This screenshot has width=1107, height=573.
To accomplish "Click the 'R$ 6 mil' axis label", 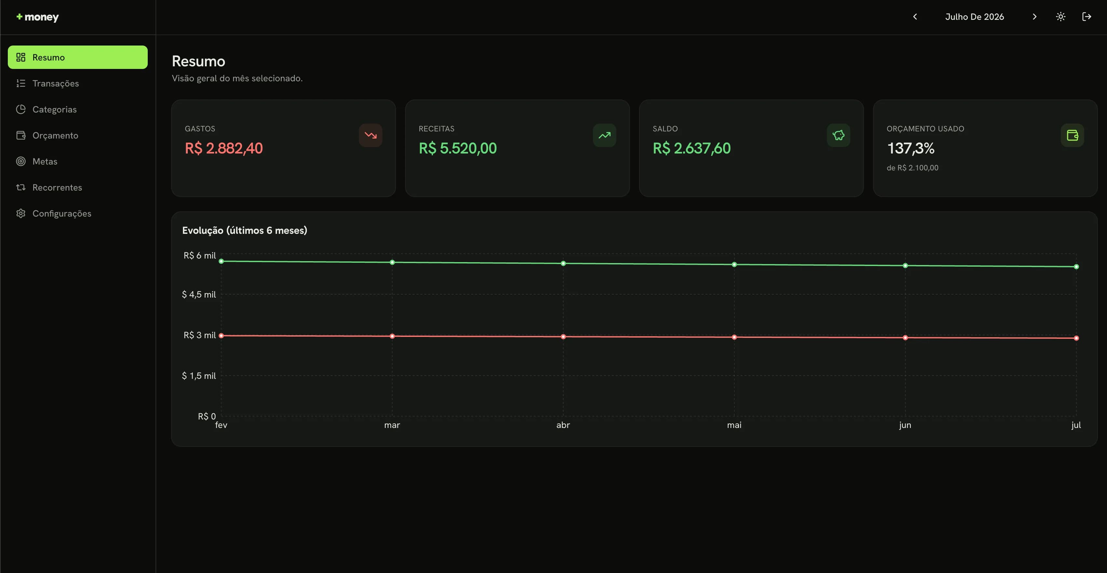I will [199, 256].
